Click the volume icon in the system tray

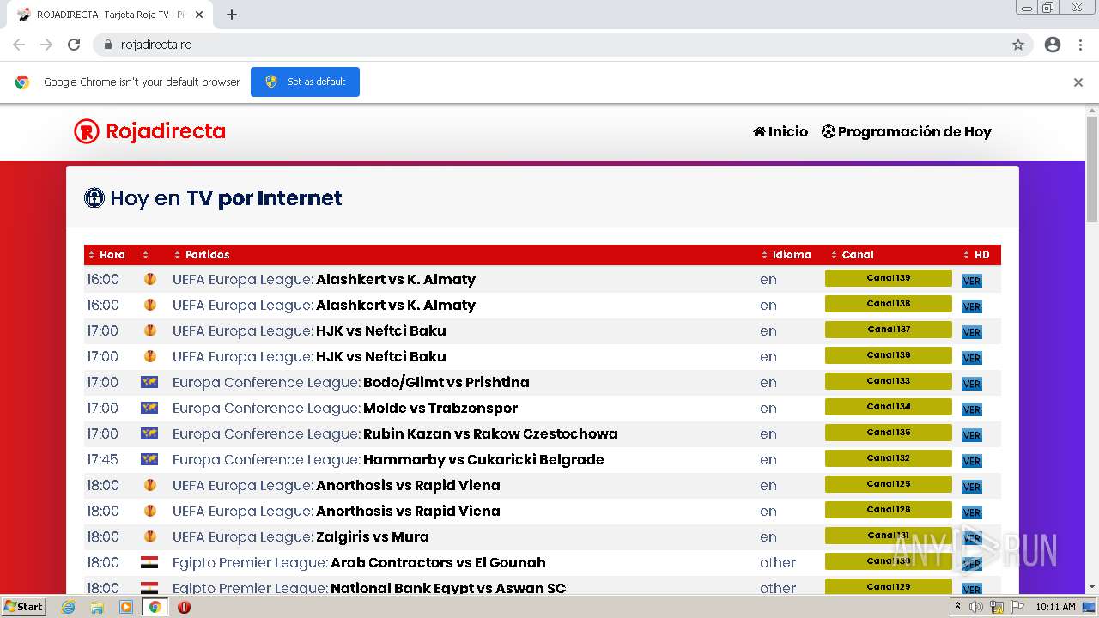click(976, 607)
